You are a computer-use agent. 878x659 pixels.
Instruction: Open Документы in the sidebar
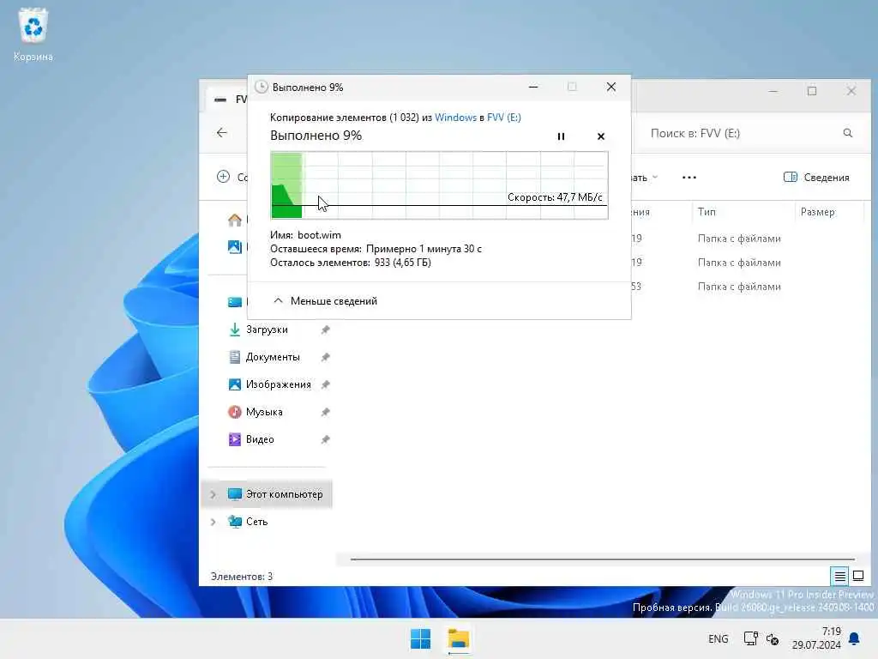tap(273, 357)
